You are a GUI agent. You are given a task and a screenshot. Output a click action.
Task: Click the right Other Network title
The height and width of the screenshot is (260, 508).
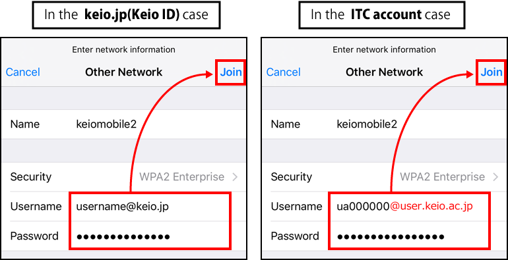tap(384, 72)
